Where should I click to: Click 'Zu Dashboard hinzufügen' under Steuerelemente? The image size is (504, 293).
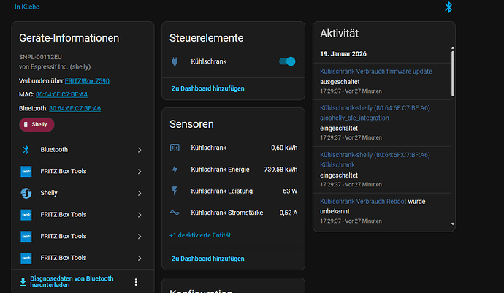click(x=208, y=88)
